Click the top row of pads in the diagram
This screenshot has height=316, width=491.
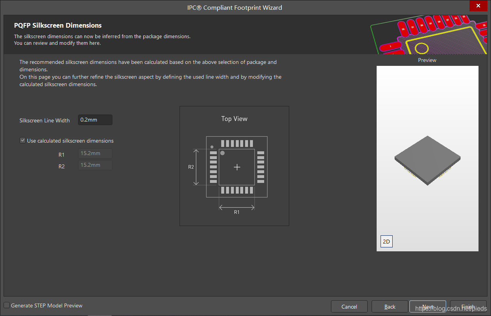pos(237,143)
